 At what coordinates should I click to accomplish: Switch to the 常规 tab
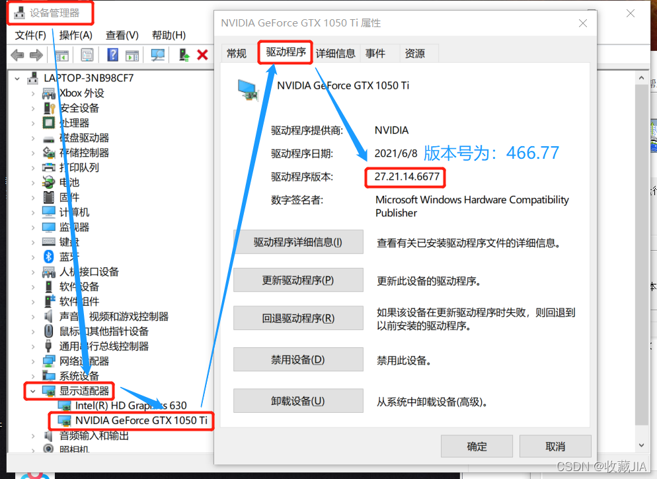[x=237, y=54]
